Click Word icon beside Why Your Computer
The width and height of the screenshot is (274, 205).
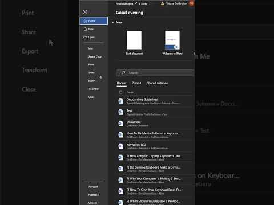pyautogui.click(x=121, y=180)
